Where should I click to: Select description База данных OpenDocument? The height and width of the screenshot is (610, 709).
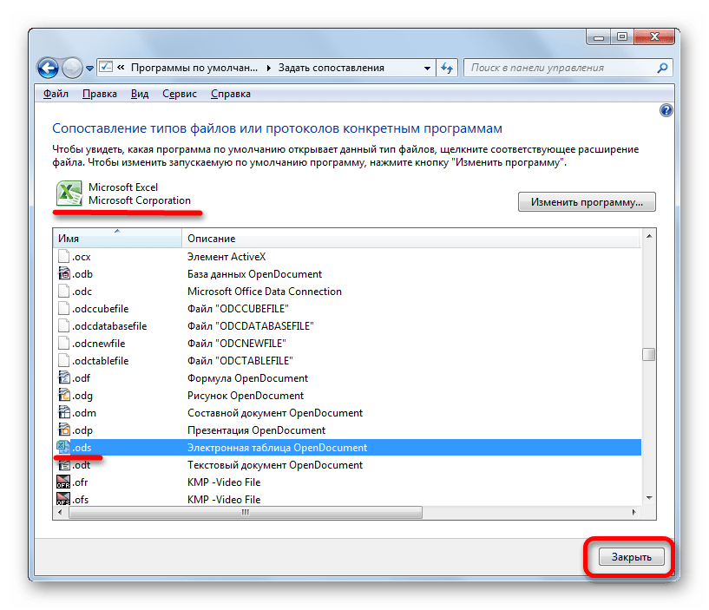point(254,274)
